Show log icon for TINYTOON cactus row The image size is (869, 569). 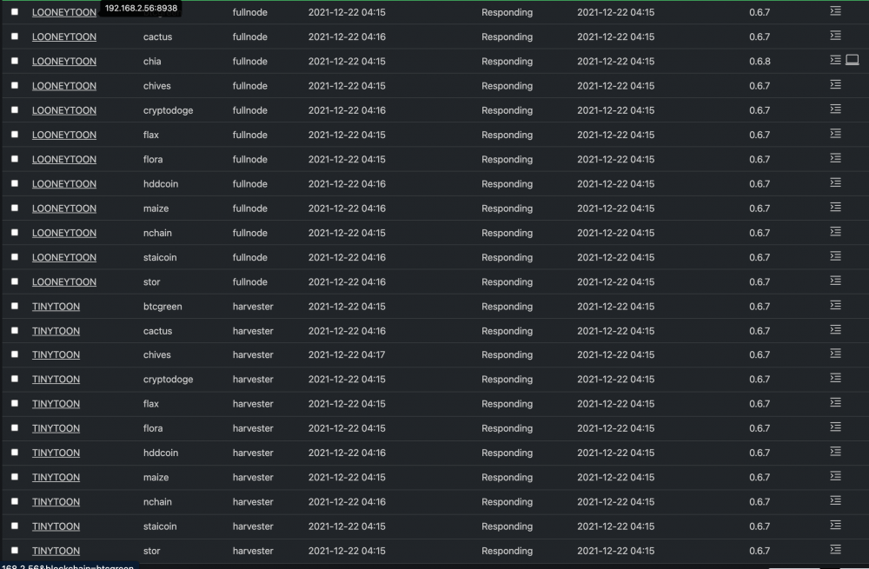coord(835,329)
